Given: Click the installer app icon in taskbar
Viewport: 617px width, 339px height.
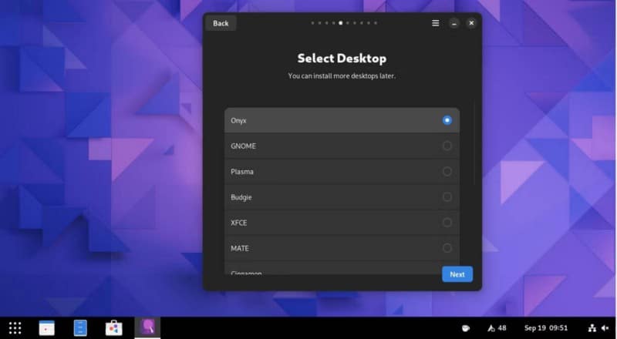Looking at the screenshot, I should pos(147,327).
